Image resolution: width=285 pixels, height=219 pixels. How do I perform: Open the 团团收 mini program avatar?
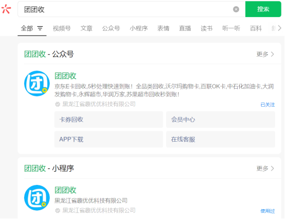coord(37,198)
